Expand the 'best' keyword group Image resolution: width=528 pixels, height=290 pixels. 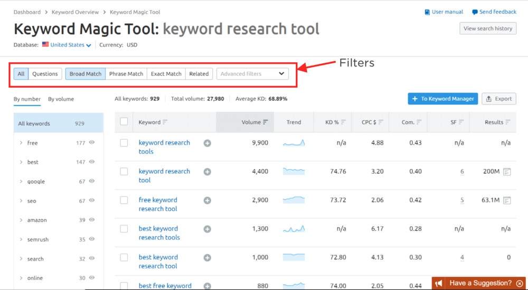coord(21,162)
